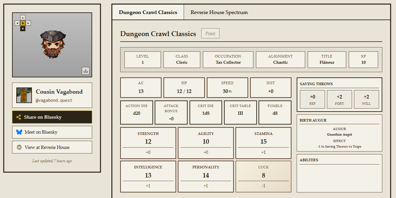This screenshot has height=198, width=396.
Task: Click the Share on Bluesky button
Action: 52,117
